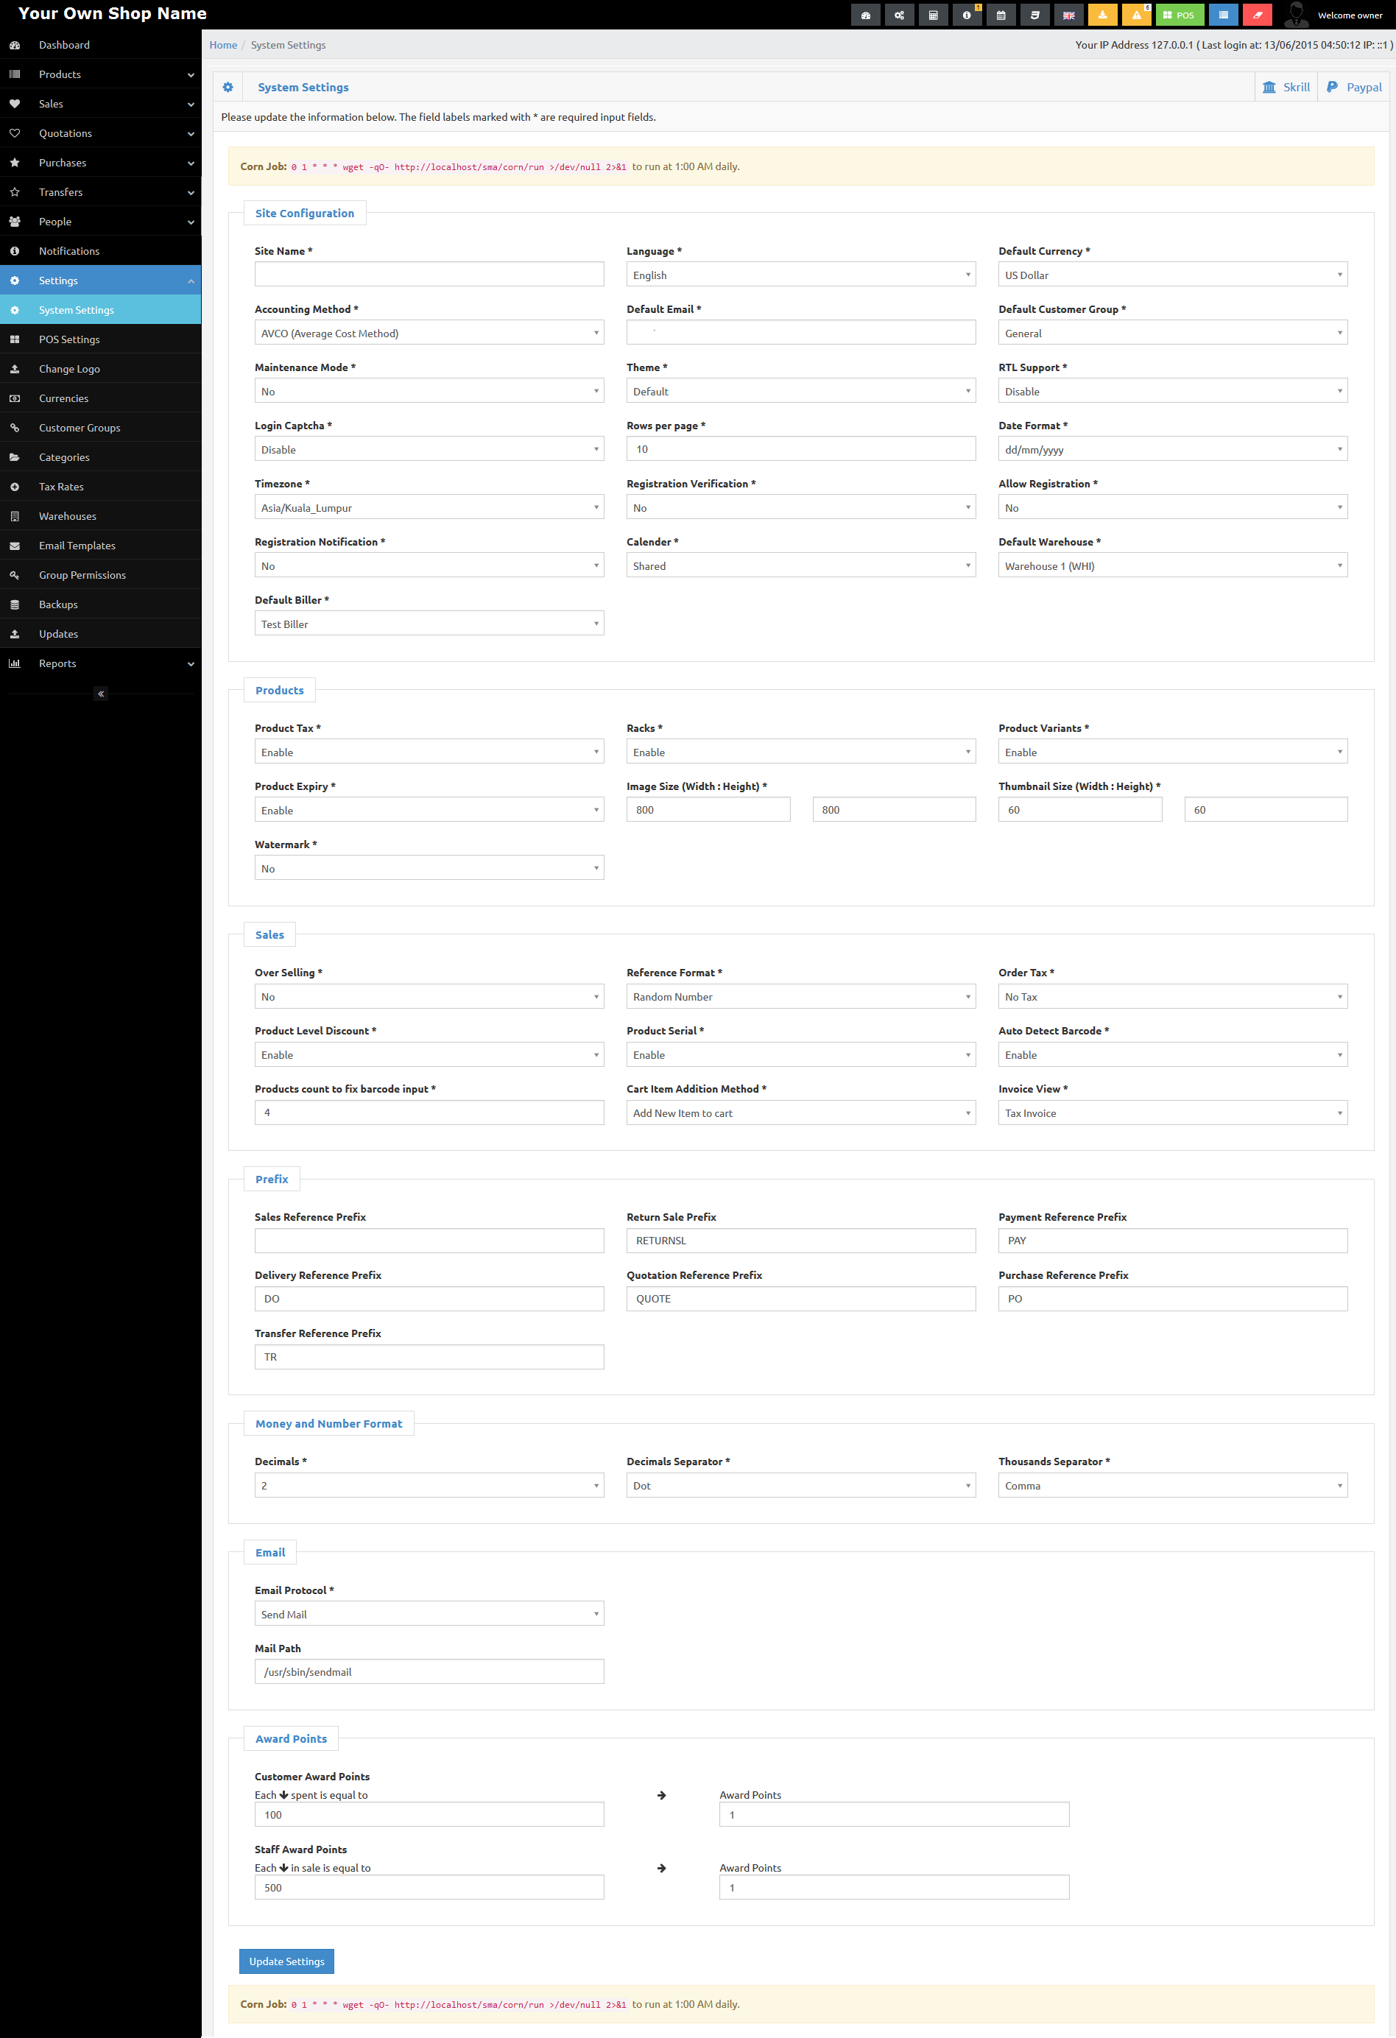This screenshot has height=2038, width=1396.
Task: Open Updates in the sidebar
Action: [101, 634]
